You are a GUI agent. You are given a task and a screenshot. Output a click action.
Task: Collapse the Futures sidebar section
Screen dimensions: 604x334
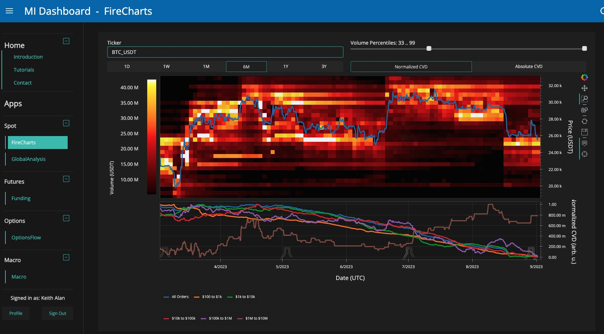click(x=66, y=179)
